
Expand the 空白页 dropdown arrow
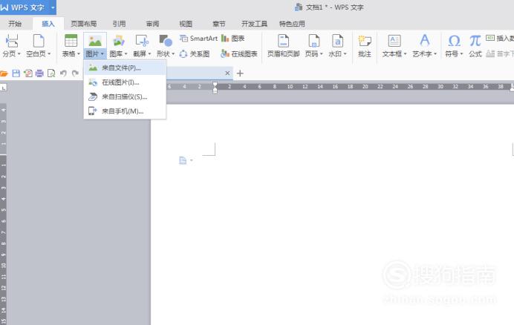click(x=49, y=53)
